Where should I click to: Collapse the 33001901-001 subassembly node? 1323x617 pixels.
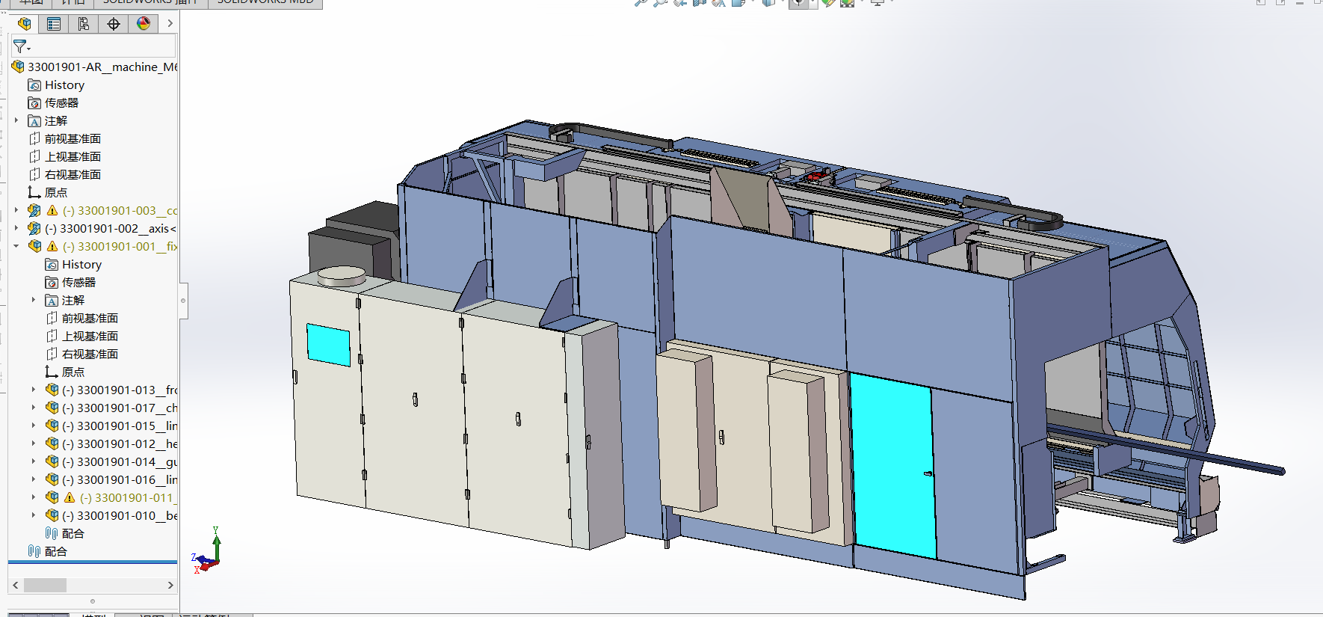[x=16, y=246]
